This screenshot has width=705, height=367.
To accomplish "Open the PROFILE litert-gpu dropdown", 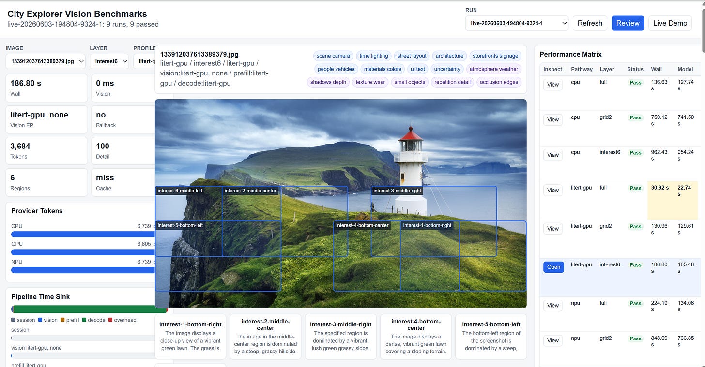I will tap(144, 61).
